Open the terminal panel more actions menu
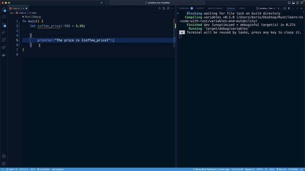 point(293,9)
